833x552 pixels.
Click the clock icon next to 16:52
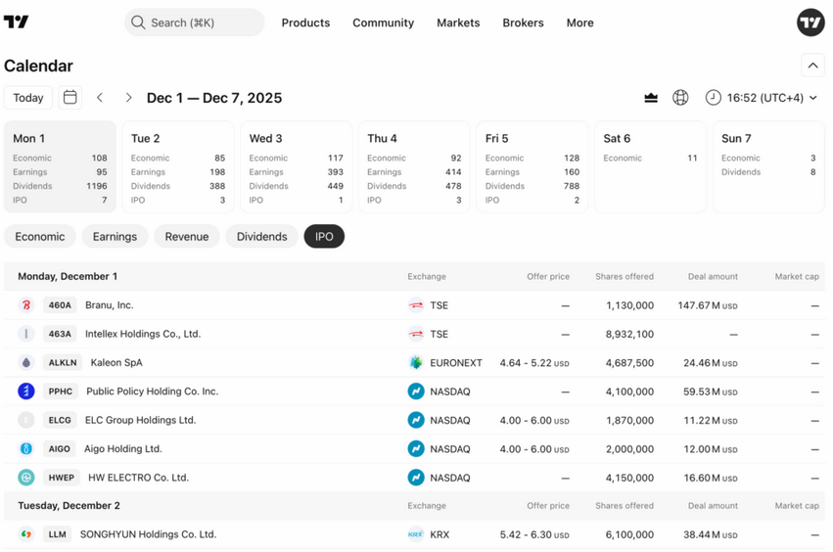pyautogui.click(x=713, y=98)
